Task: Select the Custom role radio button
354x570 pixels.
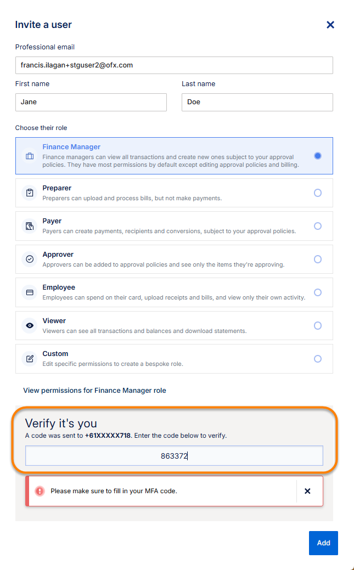Action: (x=318, y=359)
